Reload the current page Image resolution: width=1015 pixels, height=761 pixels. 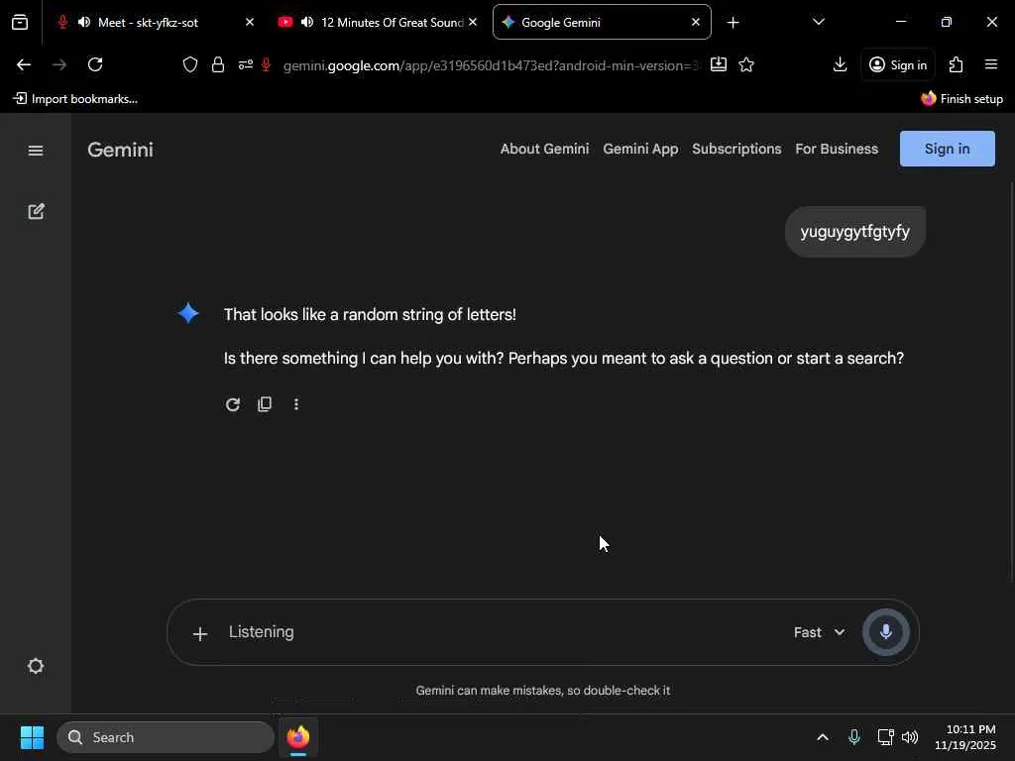pyautogui.click(x=95, y=64)
